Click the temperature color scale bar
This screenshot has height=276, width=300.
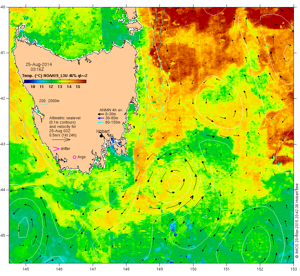55,82
